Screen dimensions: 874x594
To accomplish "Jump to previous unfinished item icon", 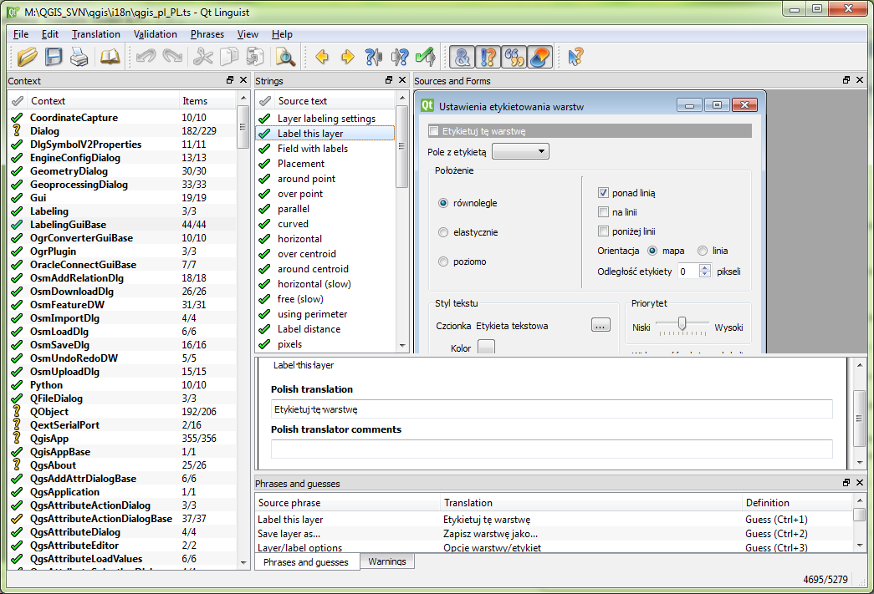I will coord(374,57).
